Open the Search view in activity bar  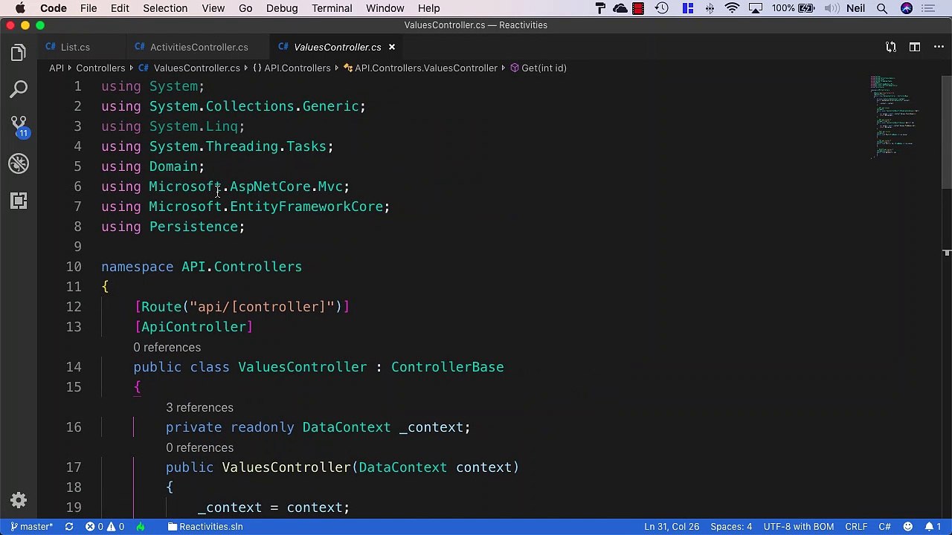(19, 90)
